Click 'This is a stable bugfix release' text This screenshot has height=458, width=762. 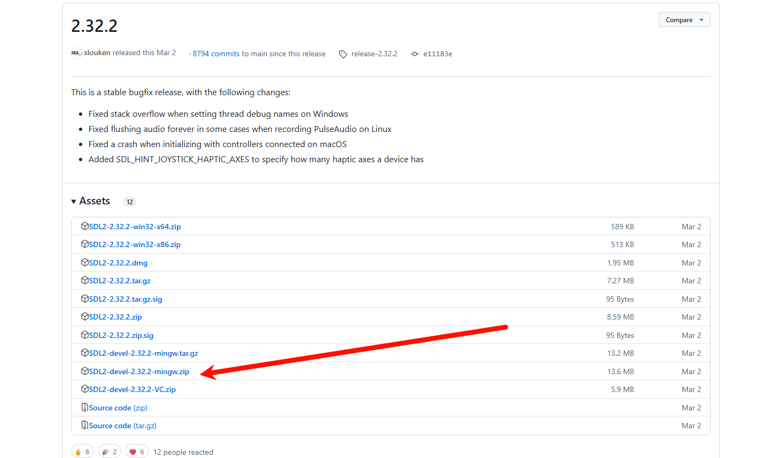point(181,92)
